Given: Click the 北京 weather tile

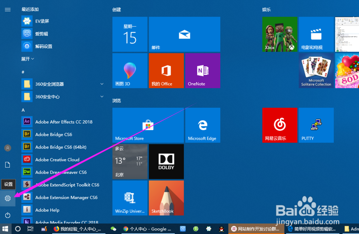Looking at the screenshot, I should pyautogui.click(x=130, y=162).
